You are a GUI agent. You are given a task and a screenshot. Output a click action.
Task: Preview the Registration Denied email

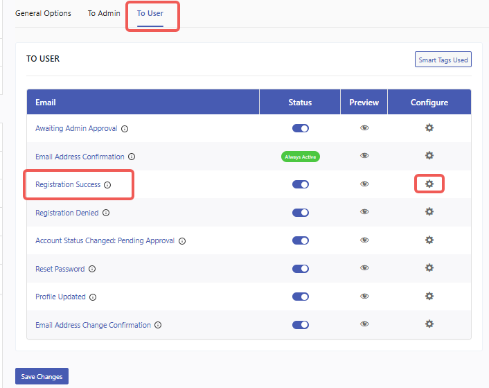364,212
